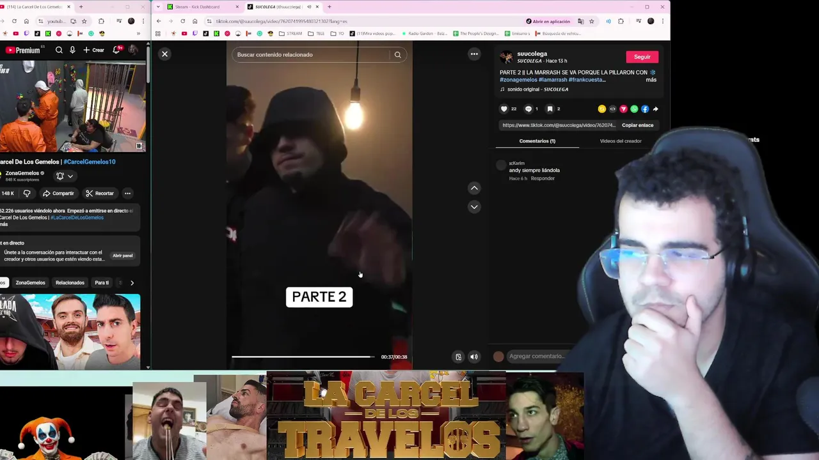Show more filter chips with the right chevron
Screen dimensions: 819x460
[x=132, y=282]
